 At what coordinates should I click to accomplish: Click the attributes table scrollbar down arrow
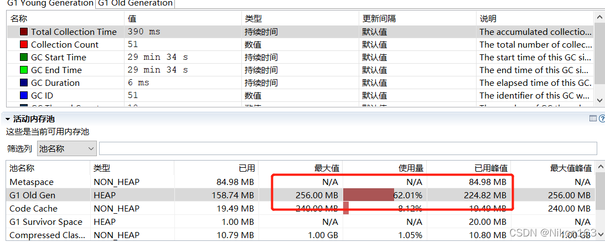(599, 100)
